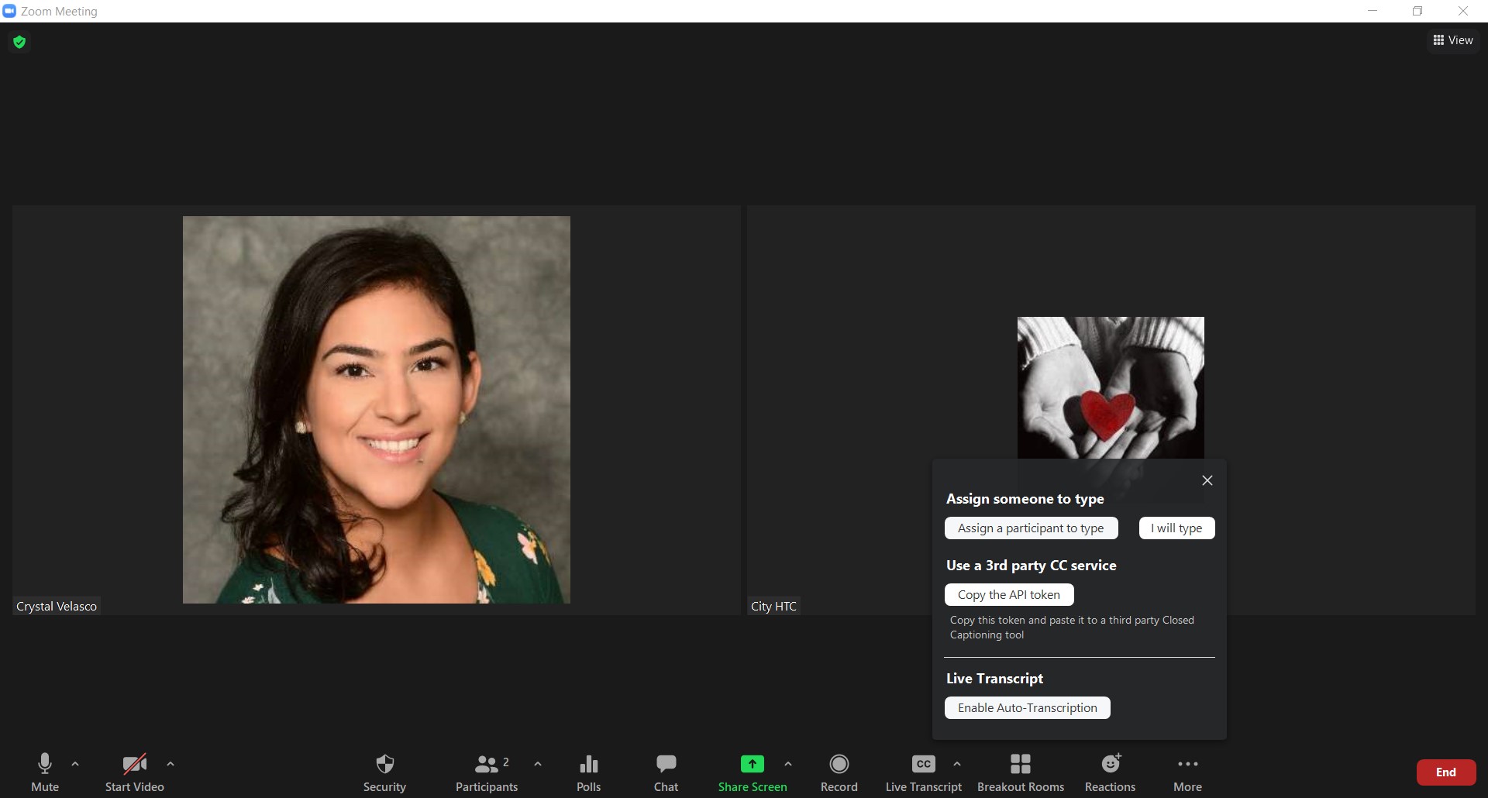The width and height of the screenshot is (1488, 798).
Task: Click Enable Auto-Transcription button
Action: click(x=1027, y=708)
